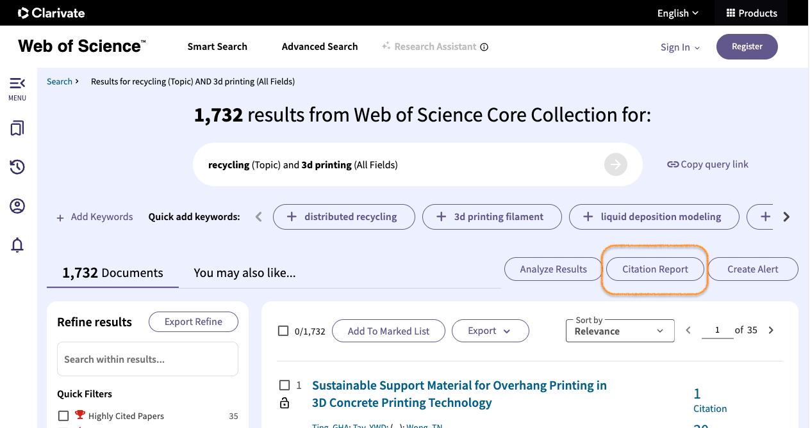This screenshot has width=810, height=428.
Task: Expand the sidebar MENU icon
Action: (17, 83)
